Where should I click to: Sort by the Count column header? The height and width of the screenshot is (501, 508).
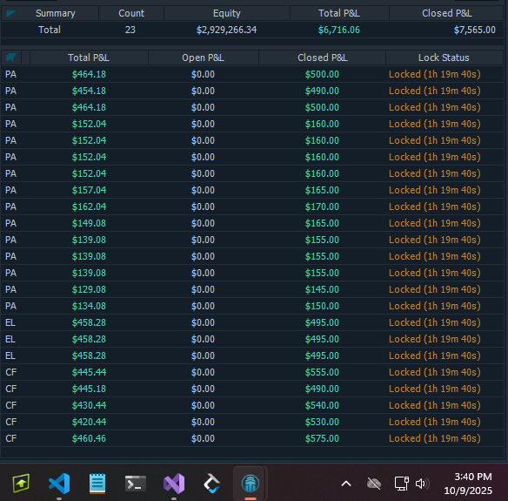click(x=131, y=13)
